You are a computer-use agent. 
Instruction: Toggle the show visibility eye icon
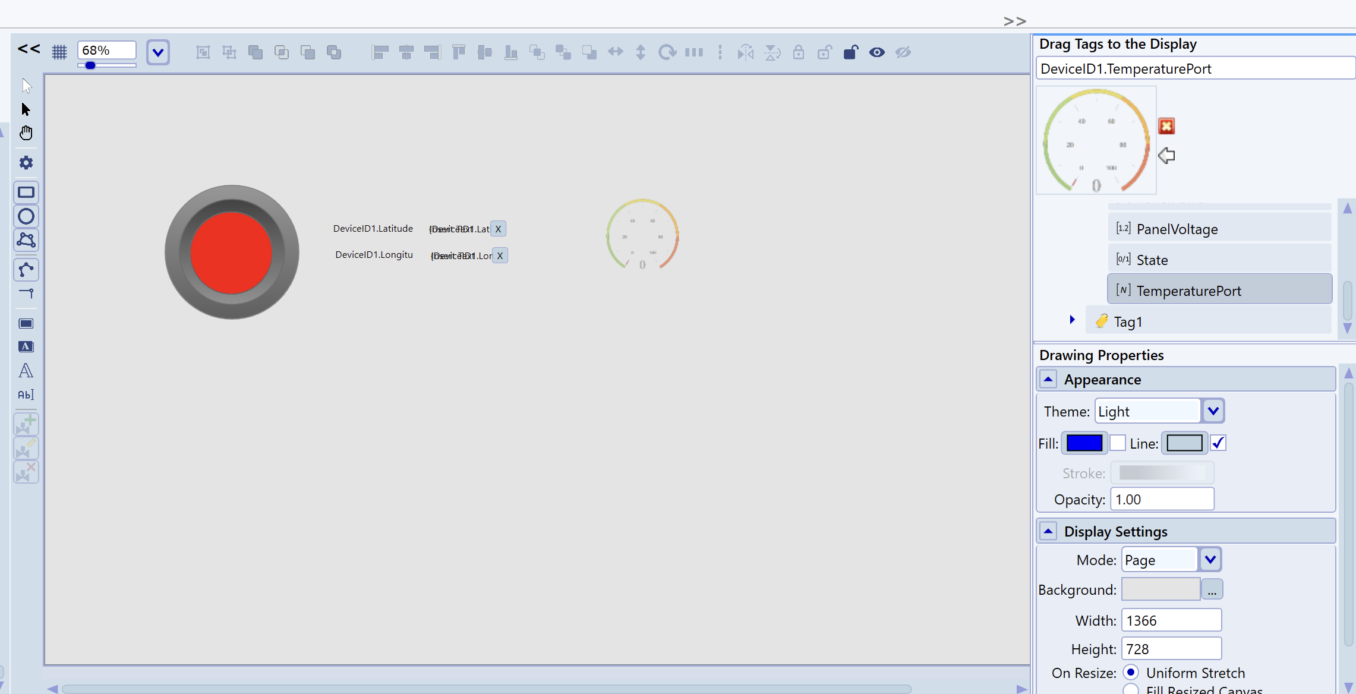point(877,52)
